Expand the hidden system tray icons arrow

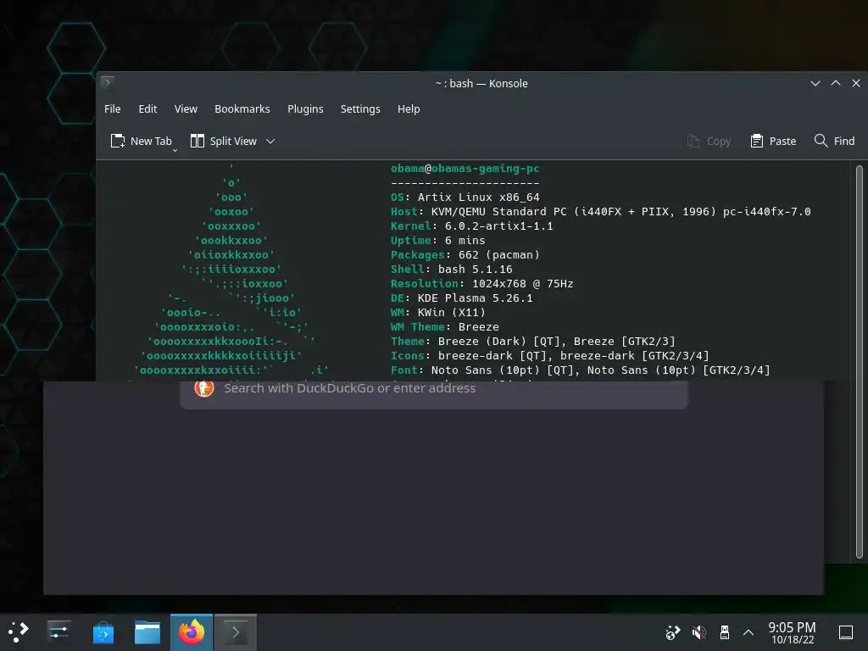pyautogui.click(x=748, y=632)
